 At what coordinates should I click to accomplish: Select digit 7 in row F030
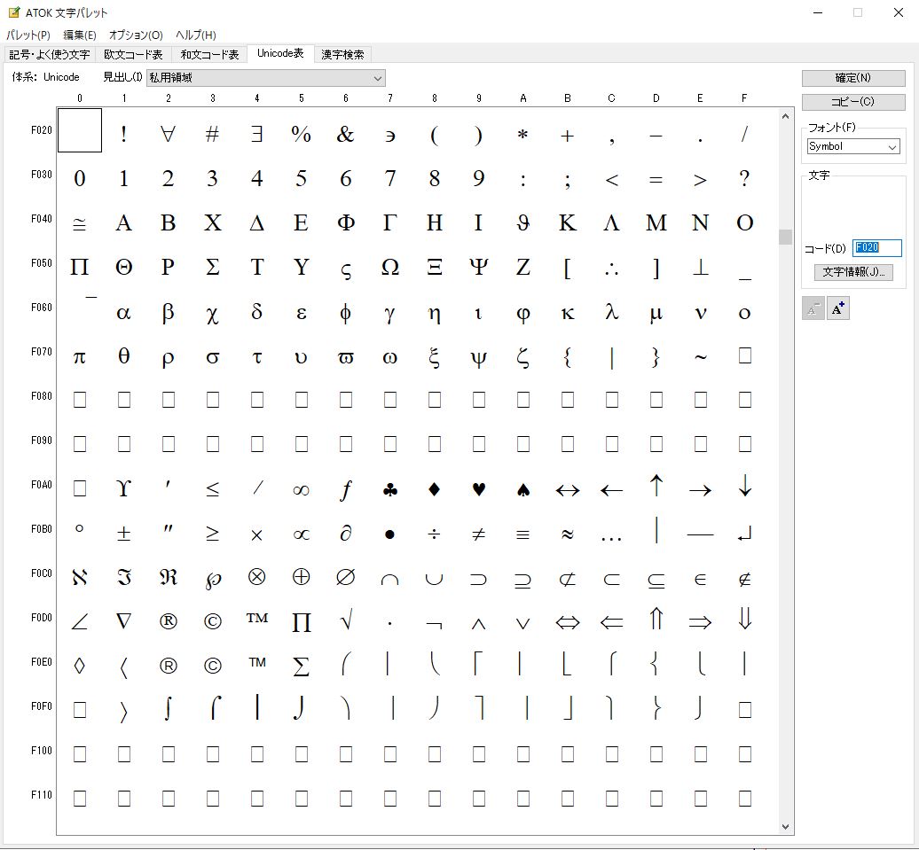click(389, 179)
